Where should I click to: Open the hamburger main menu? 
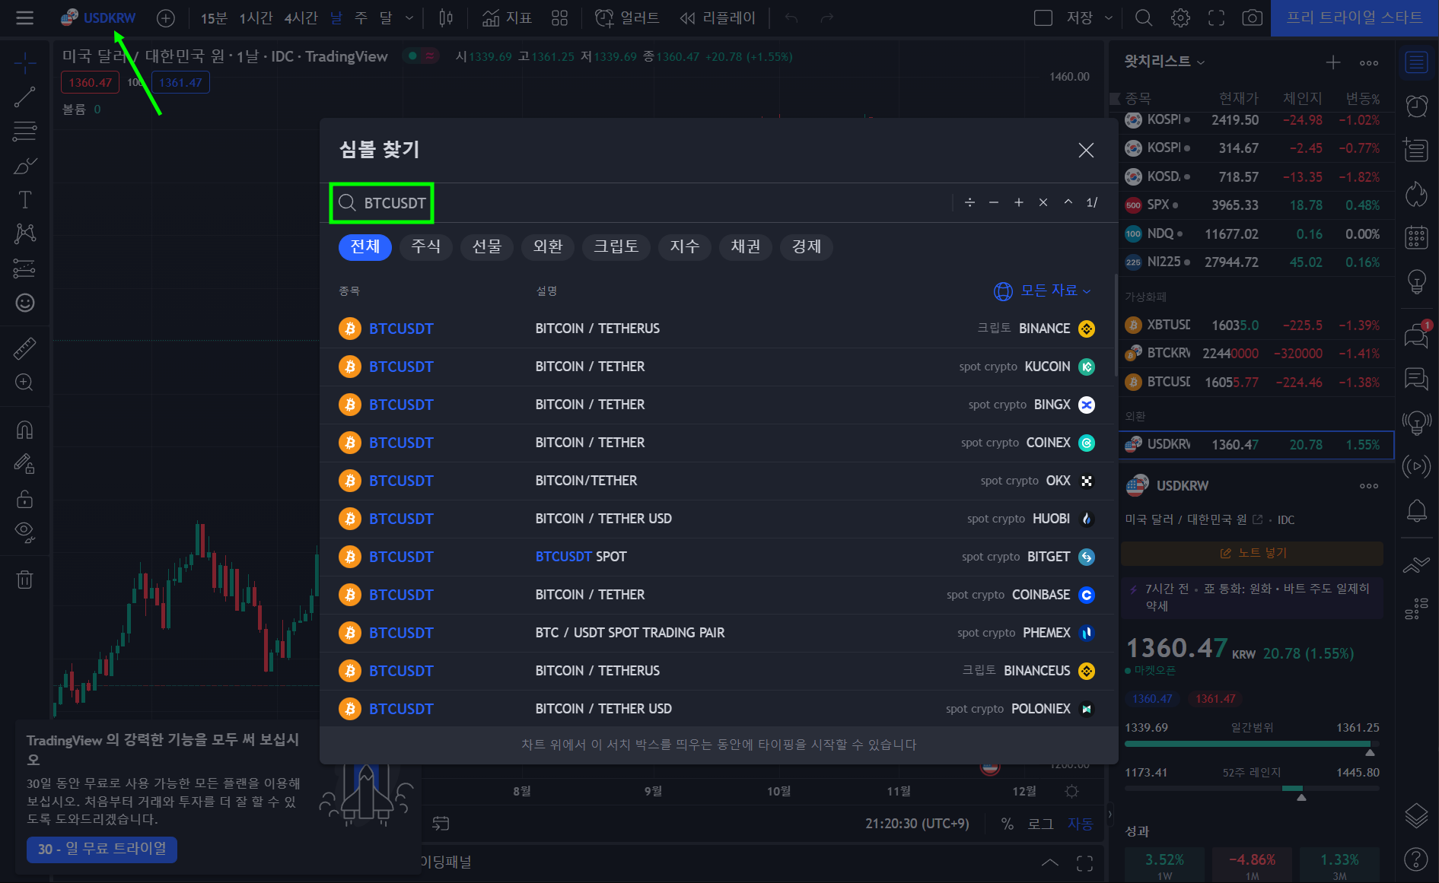(24, 17)
